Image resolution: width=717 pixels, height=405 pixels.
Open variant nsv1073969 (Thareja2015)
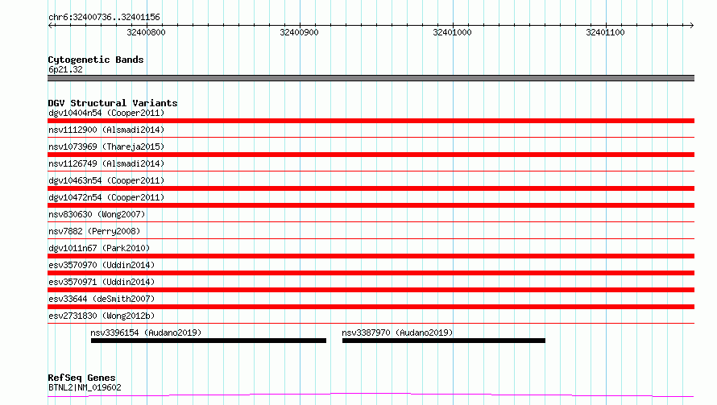click(x=106, y=147)
